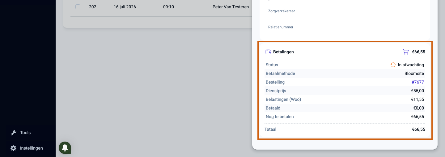445x157 pixels.
Task: Open order link #7677
Action: (418, 82)
